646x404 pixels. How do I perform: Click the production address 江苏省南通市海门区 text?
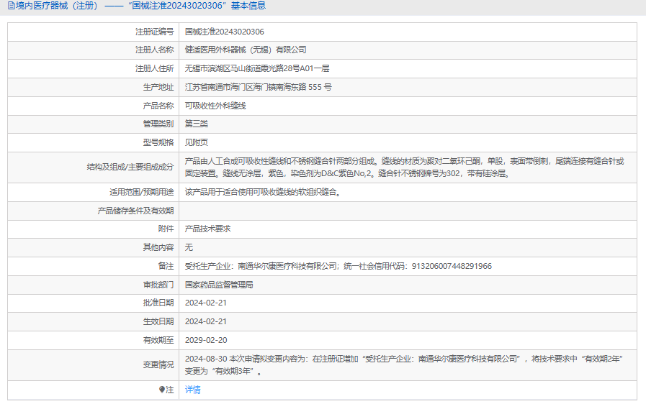(x=258, y=87)
